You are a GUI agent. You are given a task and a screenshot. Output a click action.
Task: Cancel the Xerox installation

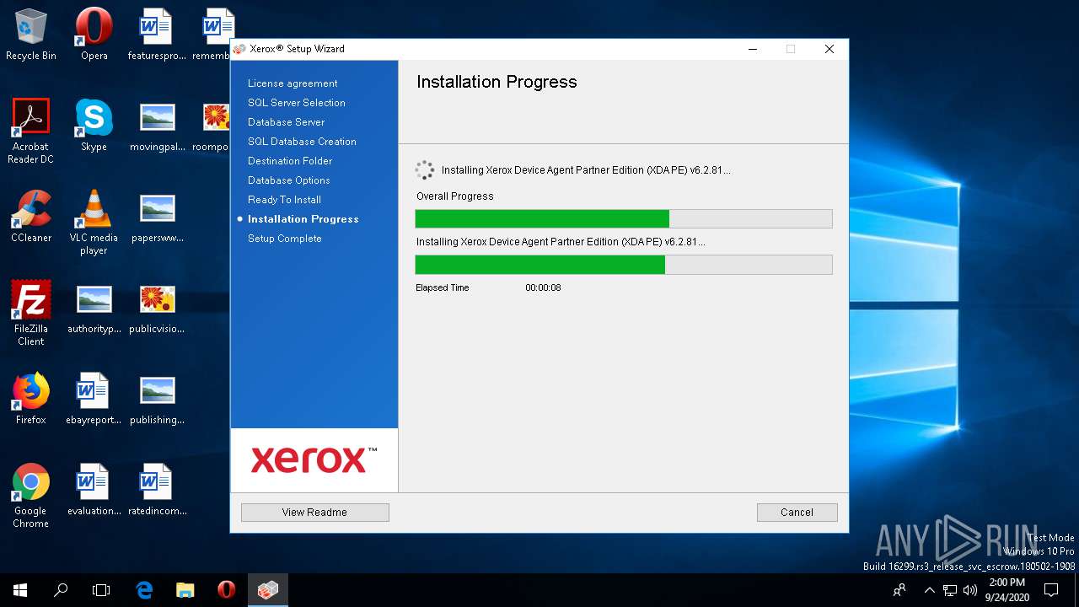(797, 513)
